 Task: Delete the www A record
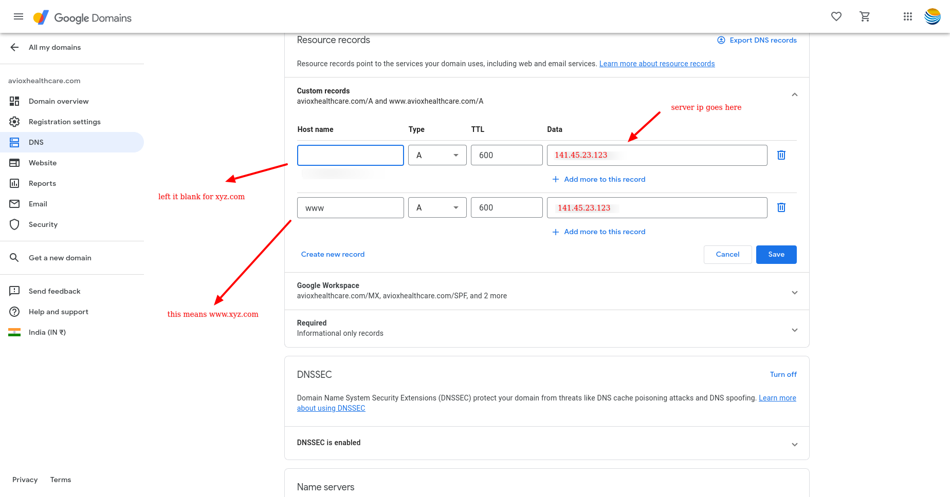[781, 207]
